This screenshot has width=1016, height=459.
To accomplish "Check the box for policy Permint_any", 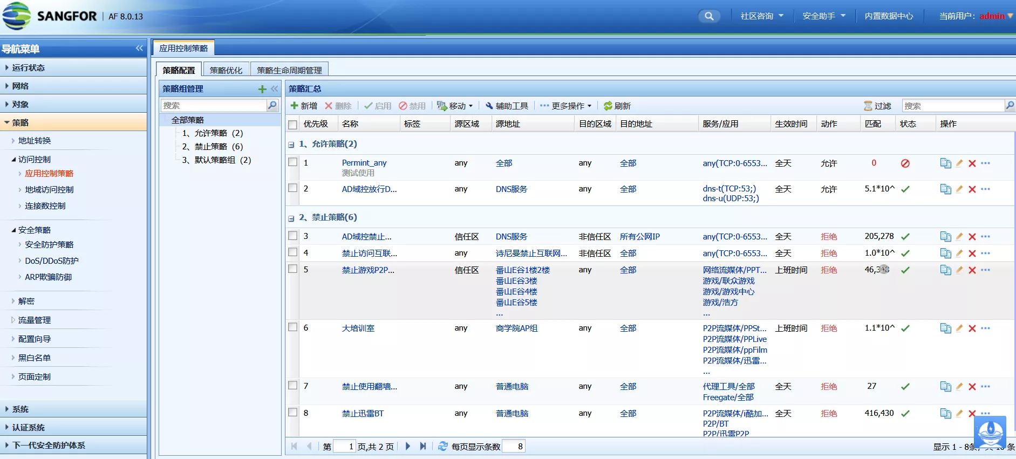I will pos(293,162).
